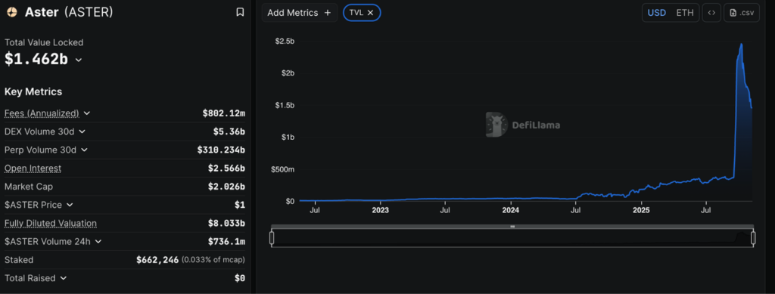Click the $8.033b FDV value
The width and height of the screenshot is (775, 294).
[x=226, y=223]
